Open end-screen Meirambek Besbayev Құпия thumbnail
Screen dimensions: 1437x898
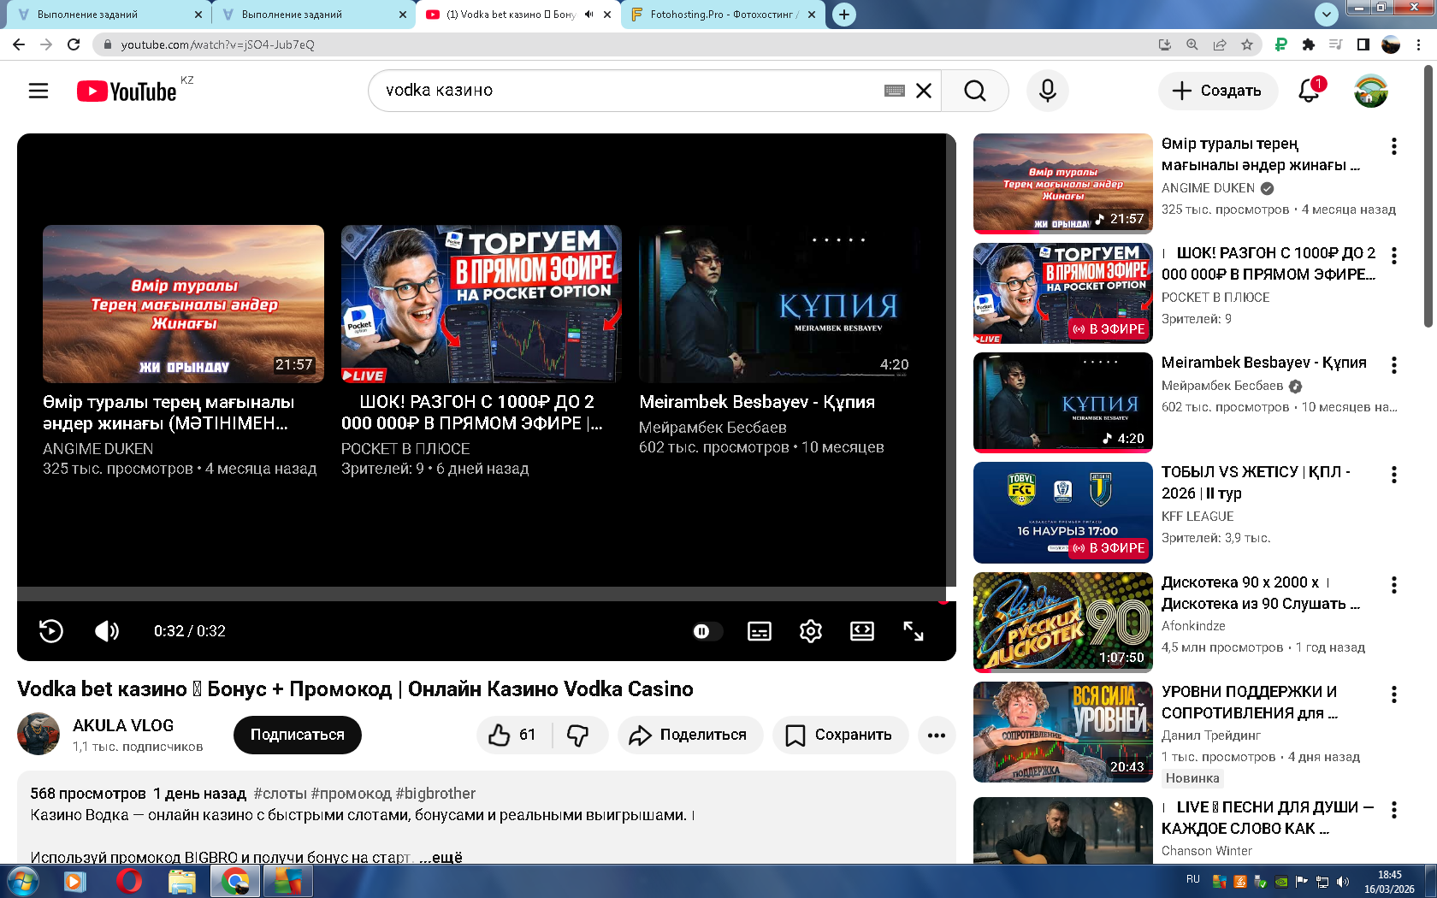(779, 304)
